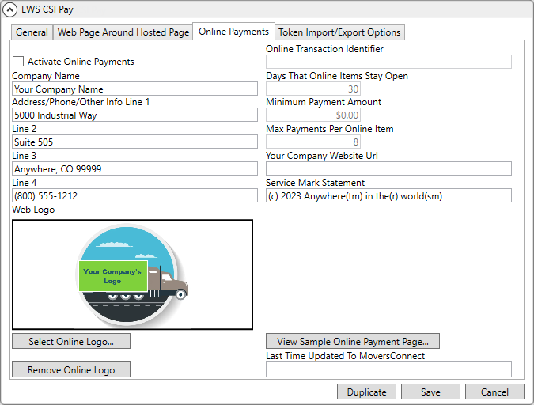The image size is (534, 405).
Task: Enable Activate Online Payments checkbox
Action: 18,62
